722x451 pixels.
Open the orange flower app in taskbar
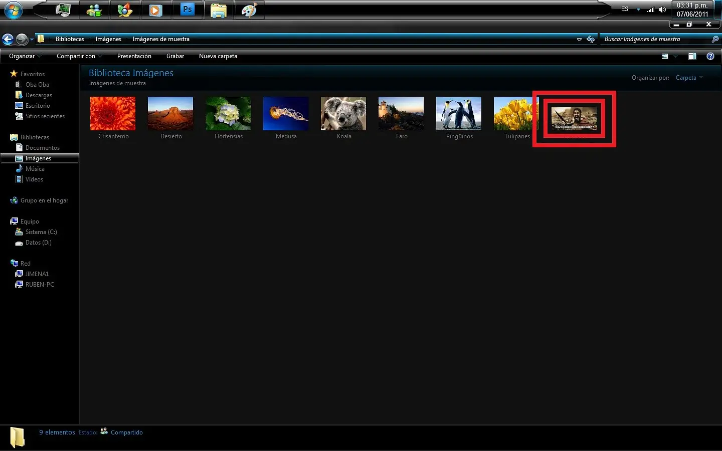pos(125,10)
